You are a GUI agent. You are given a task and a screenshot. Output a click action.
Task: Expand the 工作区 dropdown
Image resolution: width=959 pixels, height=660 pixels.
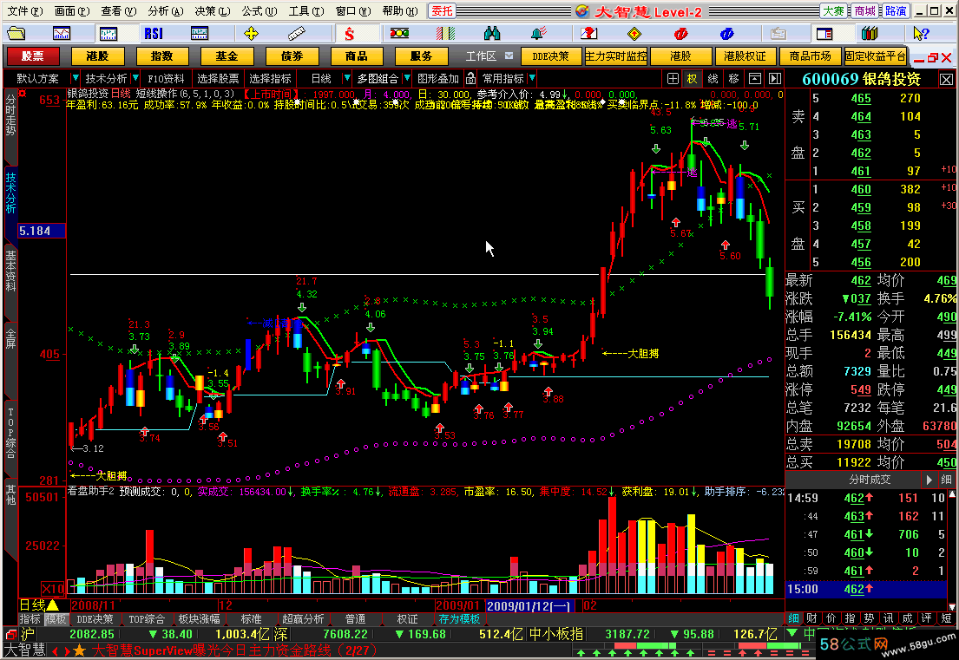click(509, 56)
